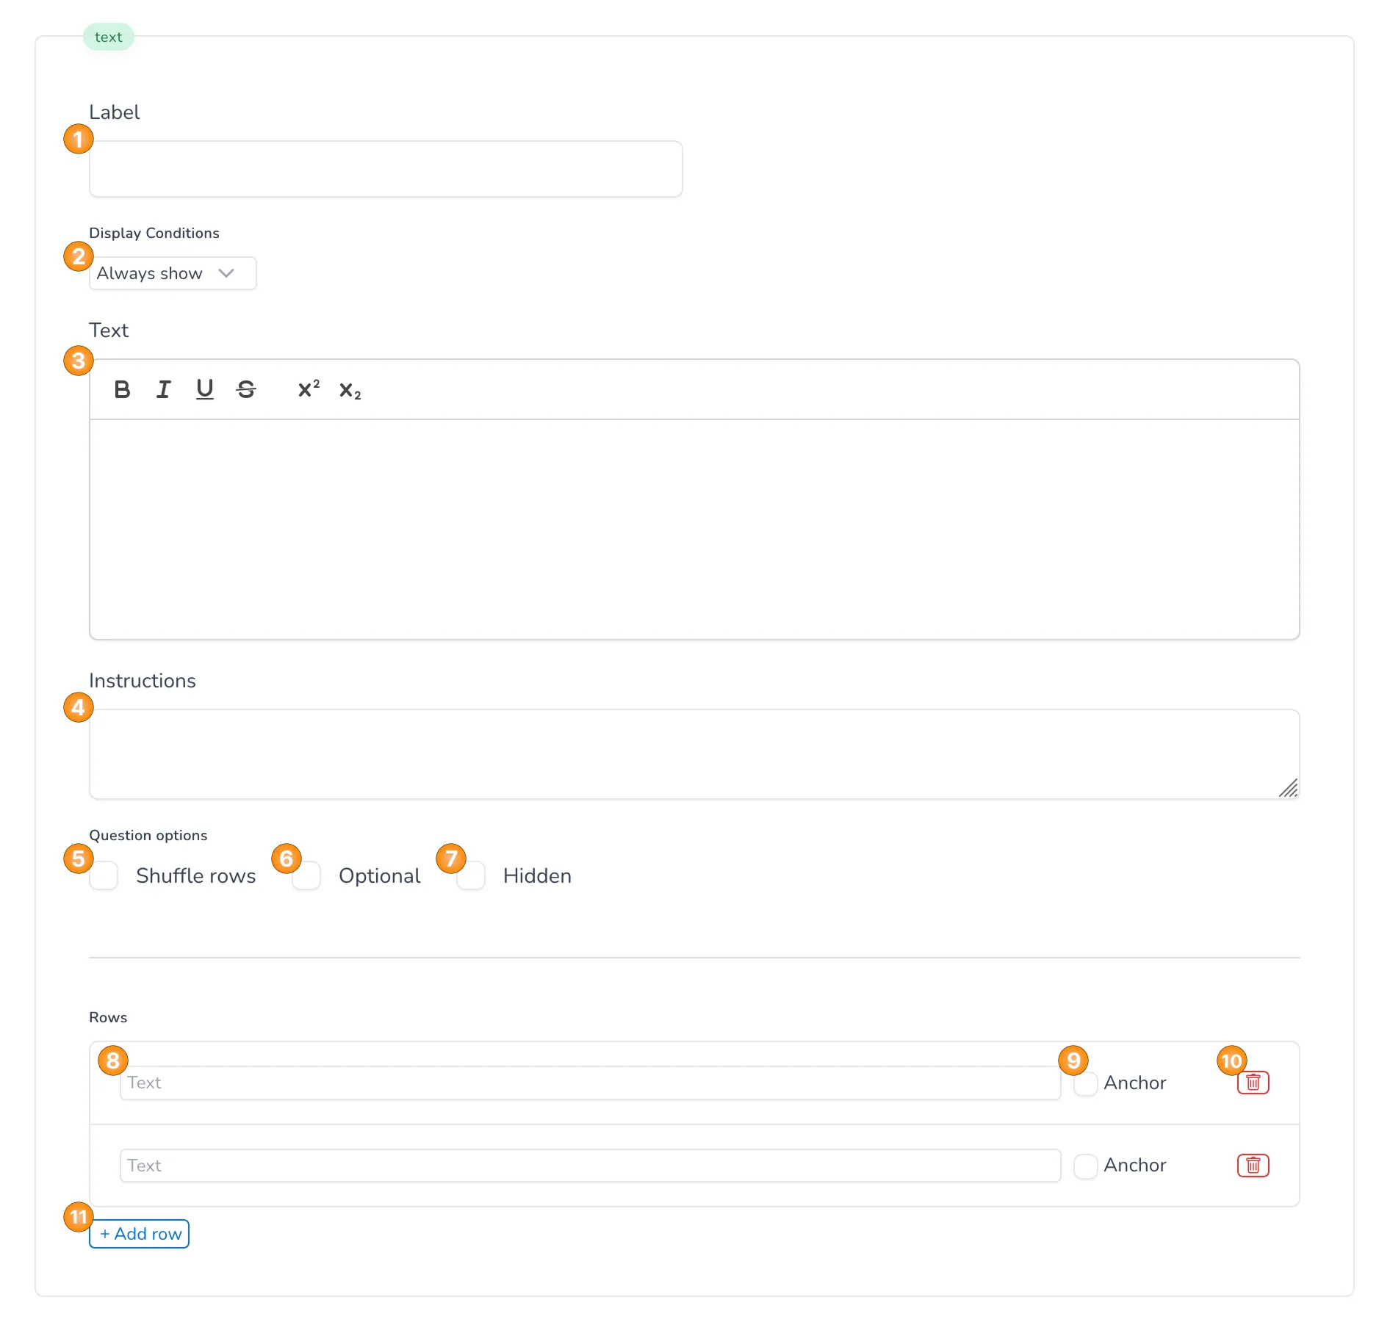This screenshot has width=1390, height=1344.
Task: Apply underline formatting in the text editor
Action: click(205, 390)
